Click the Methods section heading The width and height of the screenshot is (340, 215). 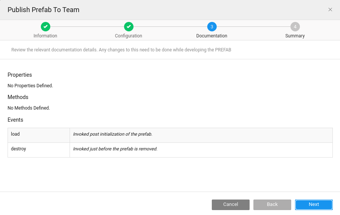coord(18,97)
